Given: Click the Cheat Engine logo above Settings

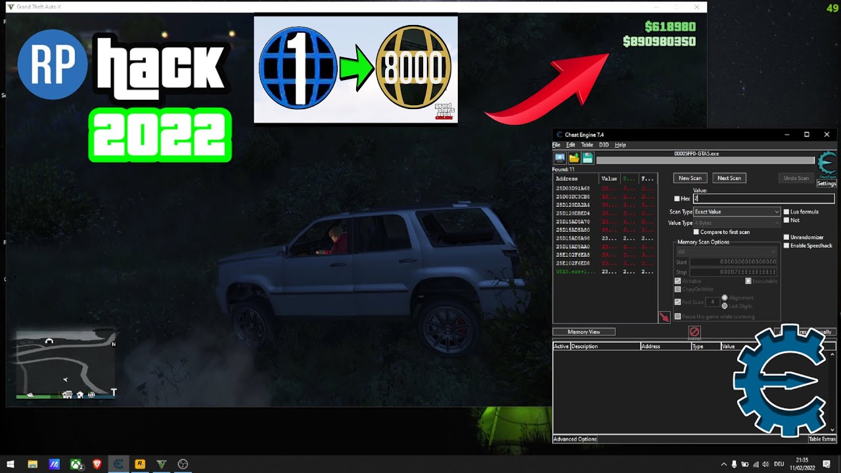Looking at the screenshot, I should click(827, 165).
